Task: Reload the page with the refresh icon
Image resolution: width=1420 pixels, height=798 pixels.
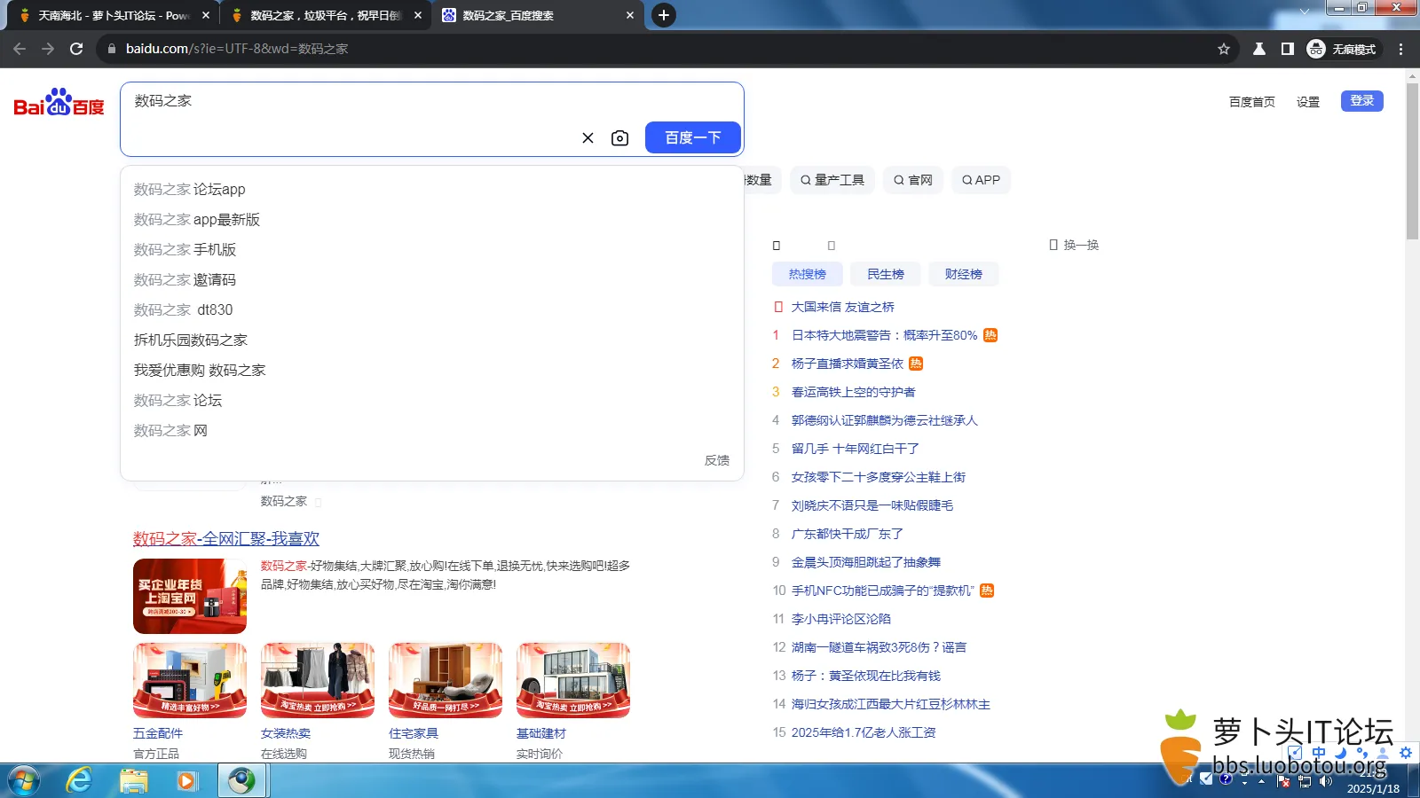Action: pos(76,49)
